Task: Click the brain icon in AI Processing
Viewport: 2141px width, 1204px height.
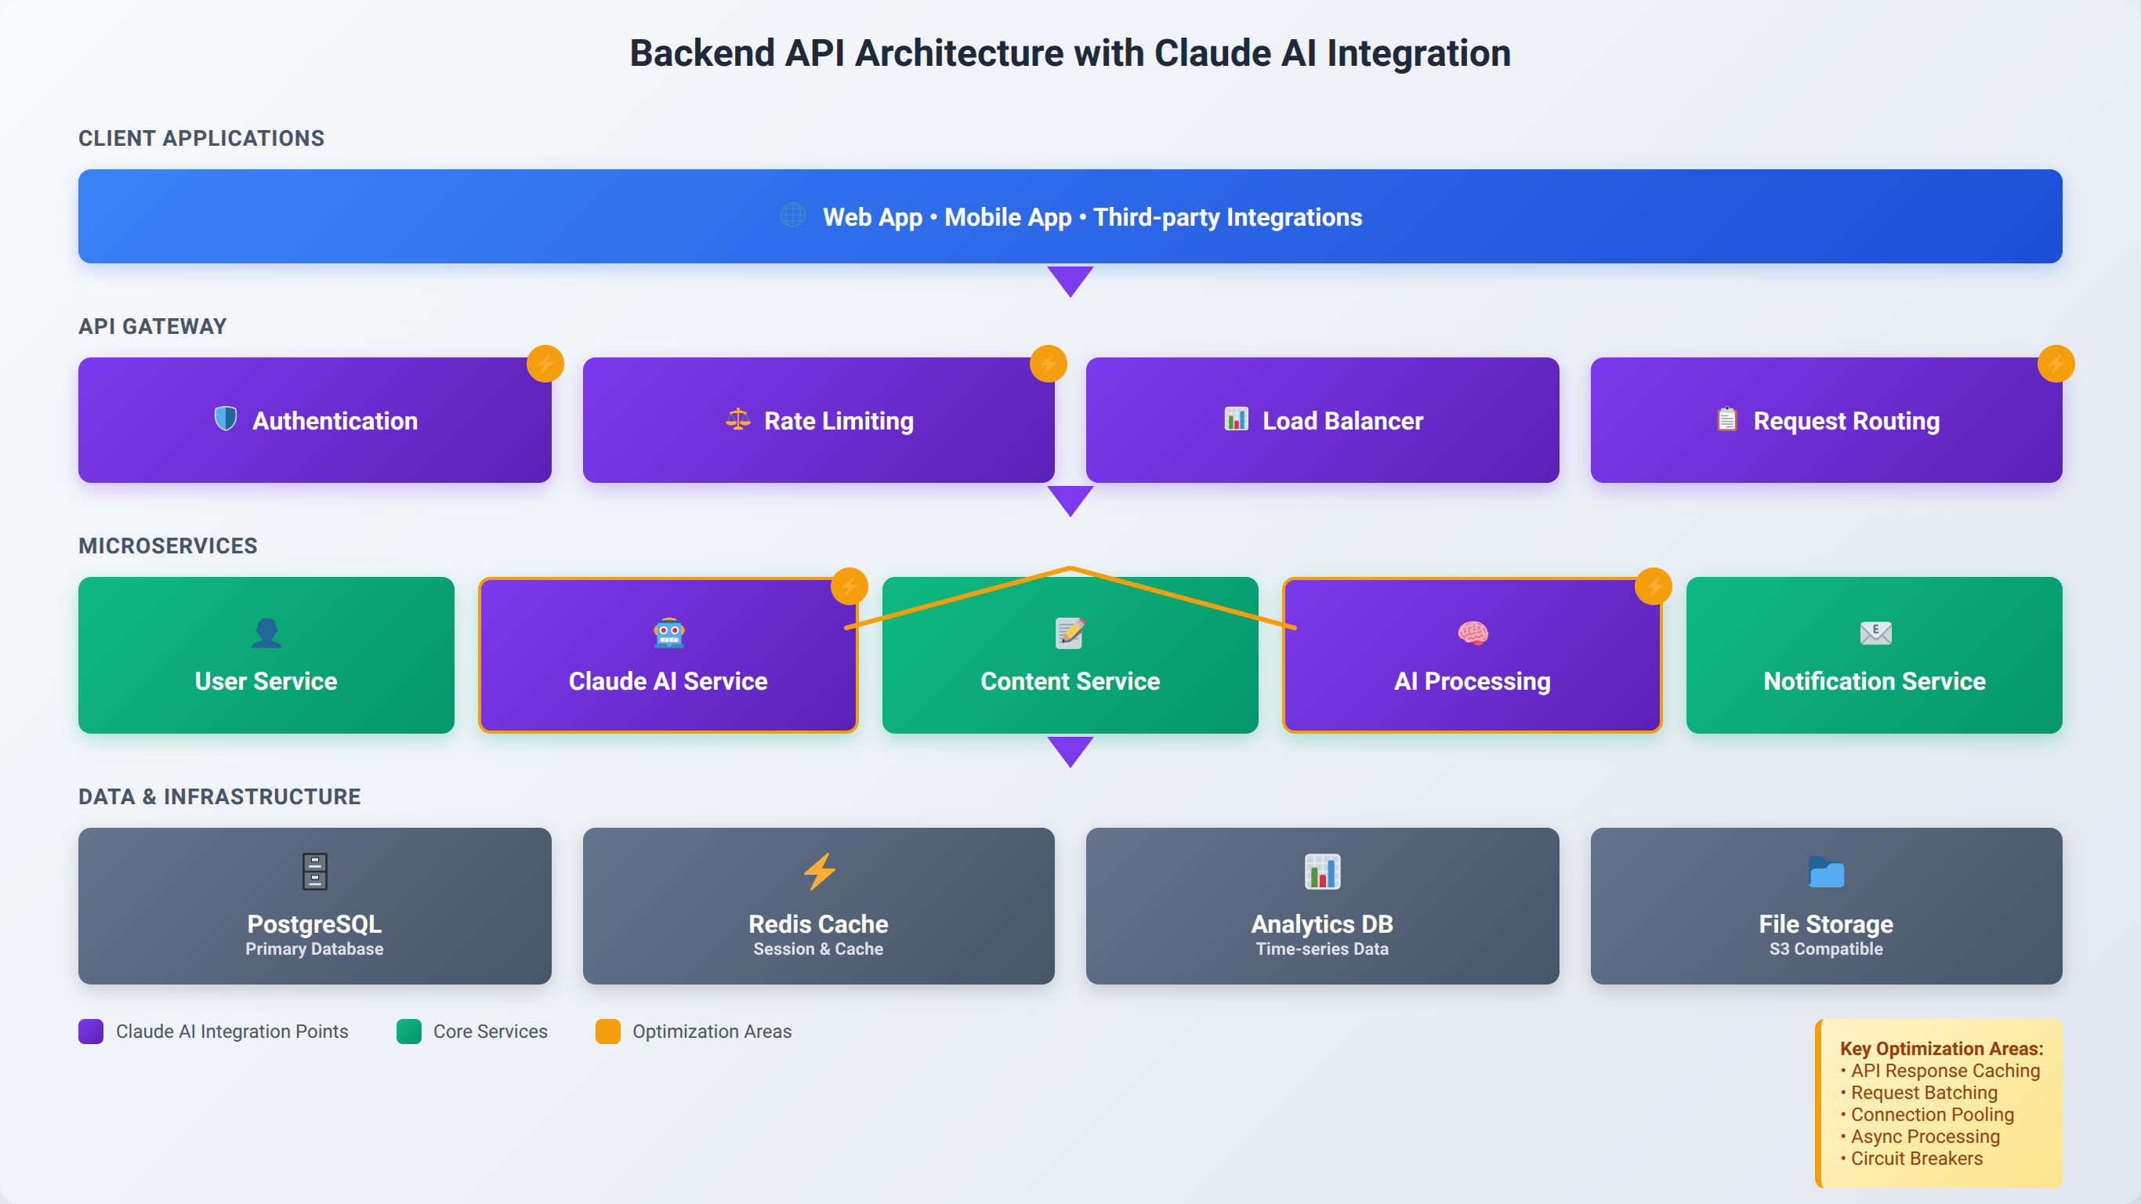Action: point(1473,633)
